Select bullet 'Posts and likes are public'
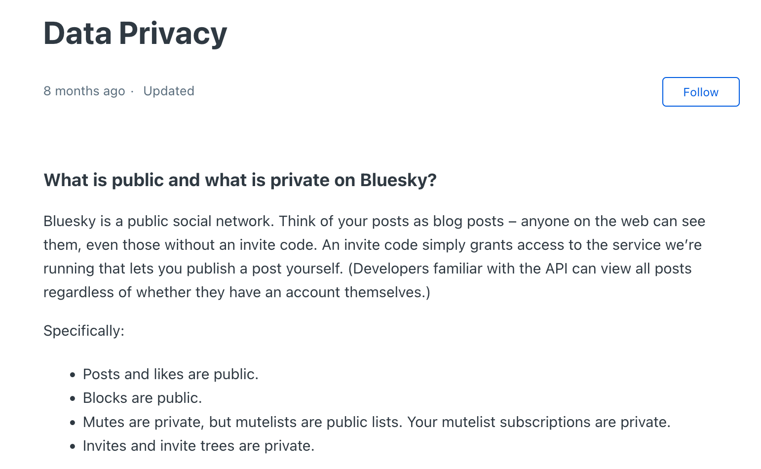The image size is (761, 469). [x=170, y=374]
